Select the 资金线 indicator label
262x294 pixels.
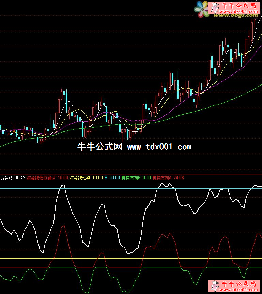click(7, 178)
